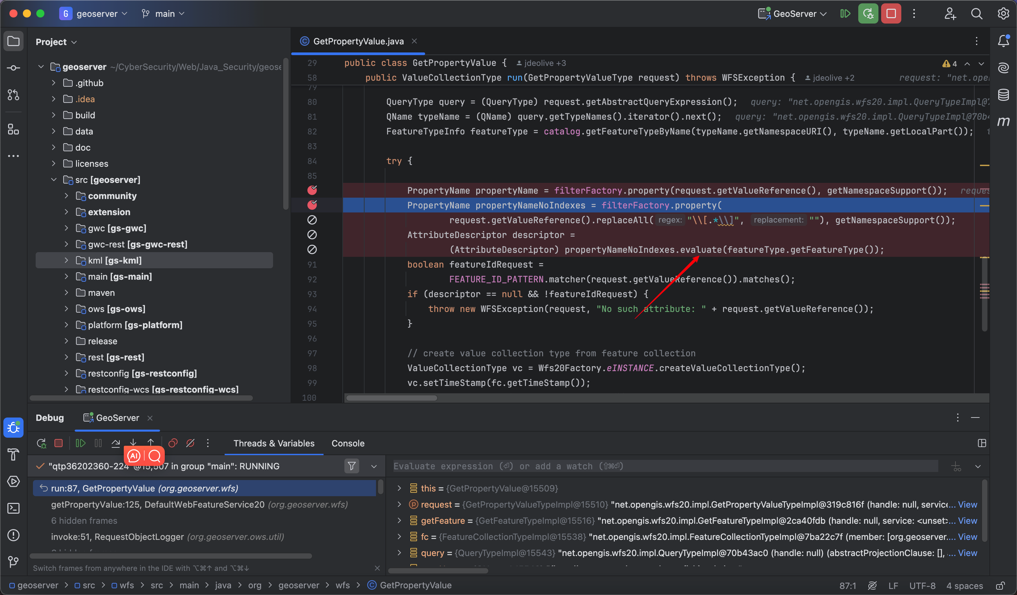Open the Project tool window icon
This screenshot has height=595, width=1017.
click(13, 41)
